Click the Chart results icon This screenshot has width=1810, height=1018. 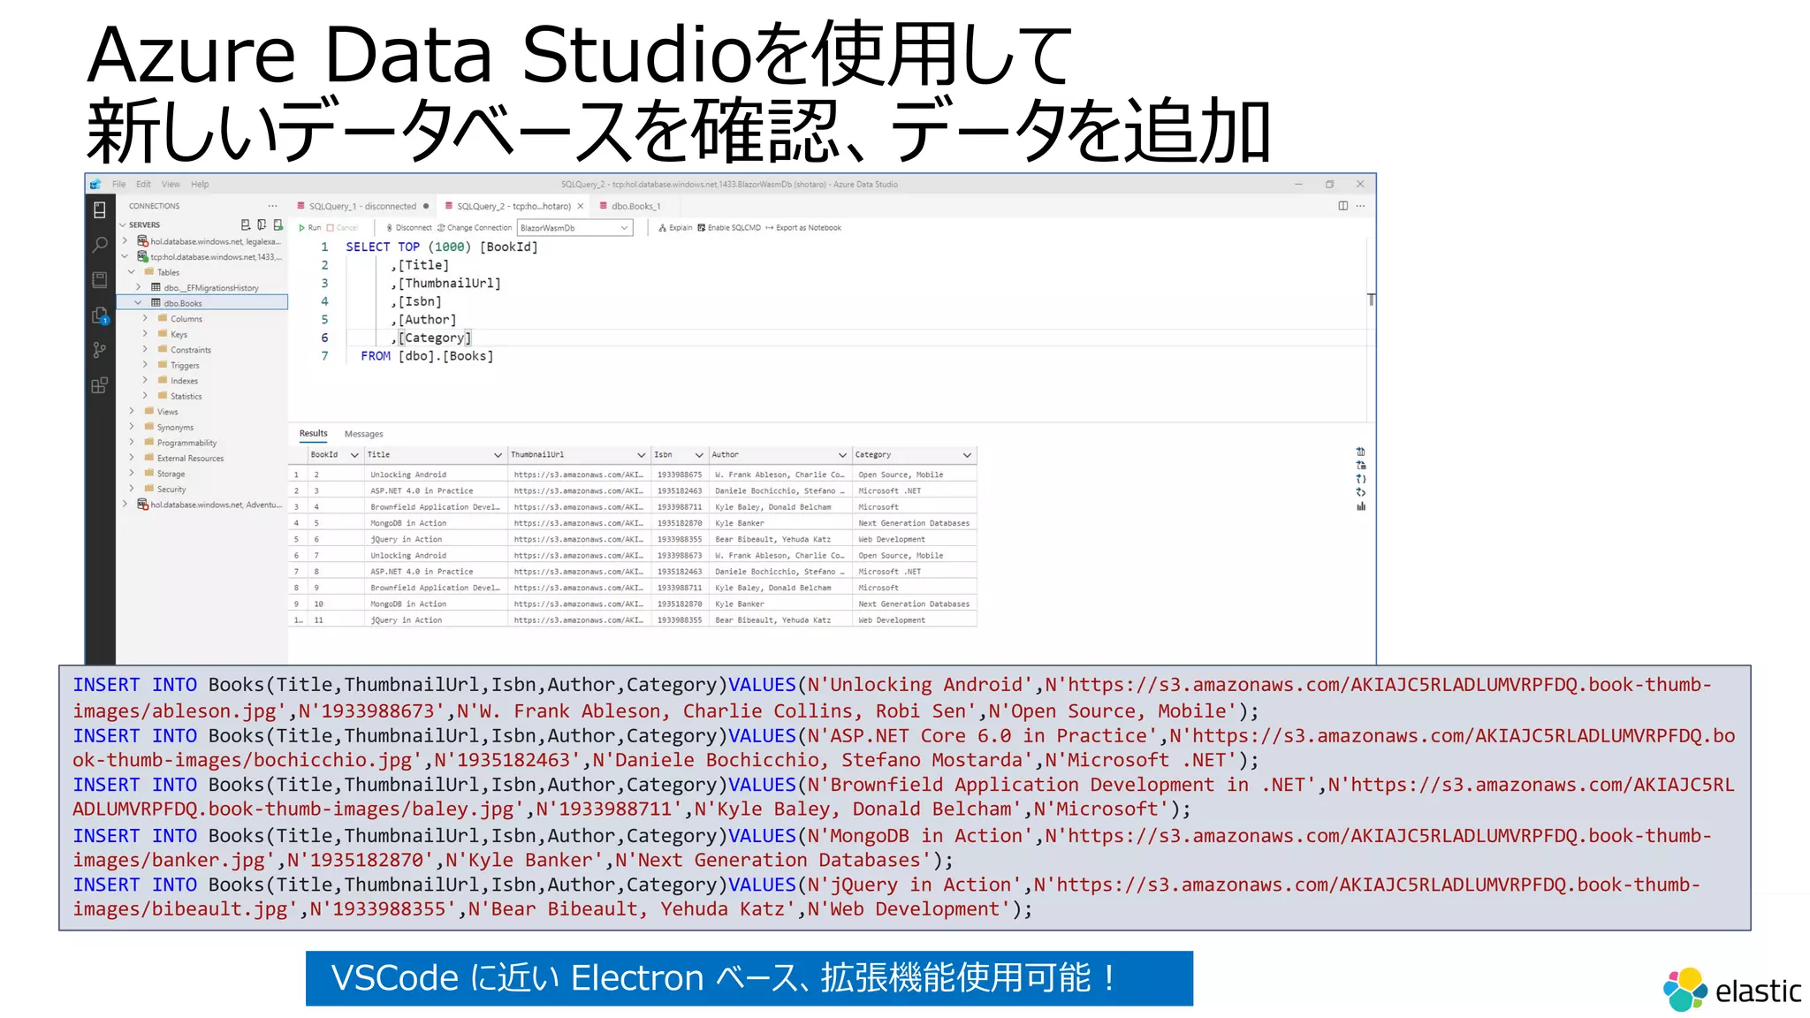pyautogui.click(x=1361, y=506)
